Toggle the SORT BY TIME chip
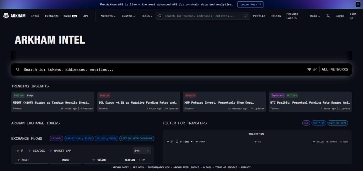 [338, 123]
